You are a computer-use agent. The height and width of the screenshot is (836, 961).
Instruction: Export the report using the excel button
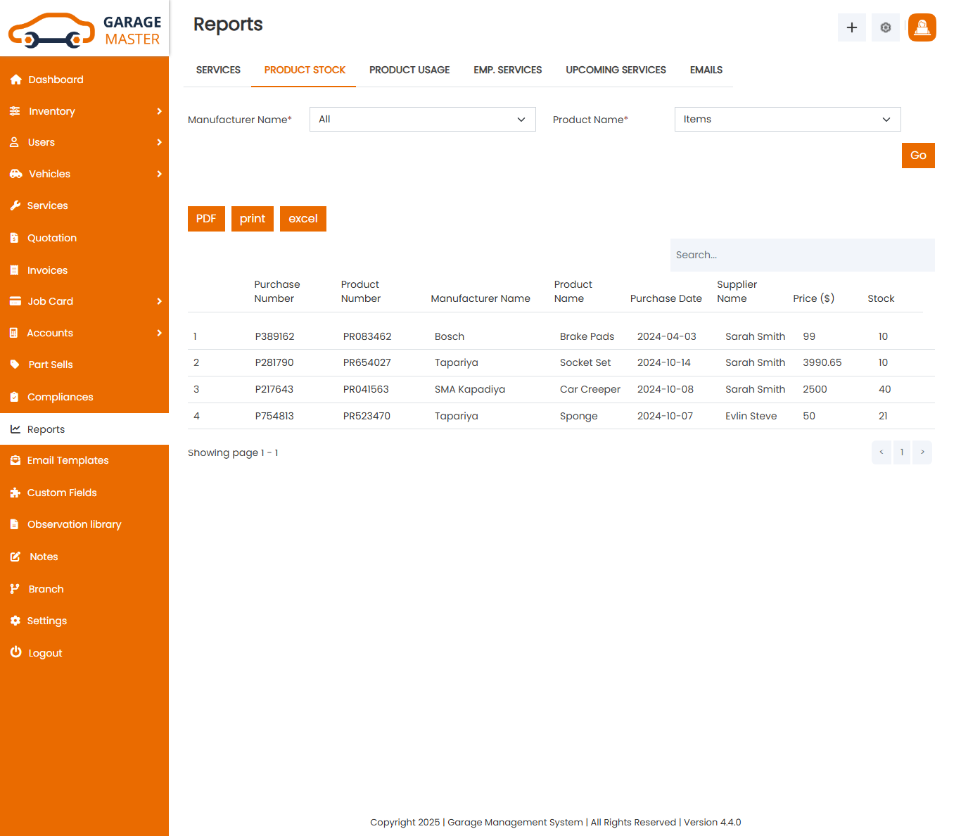click(303, 219)
